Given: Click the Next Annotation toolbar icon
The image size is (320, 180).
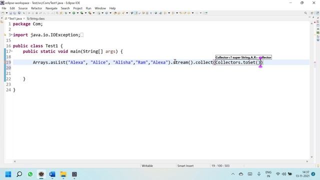Looking at the screenshot, I should 165,13.
